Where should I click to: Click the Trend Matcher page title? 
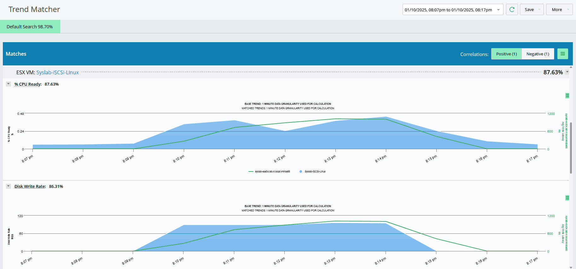click(x=34, y=9)
